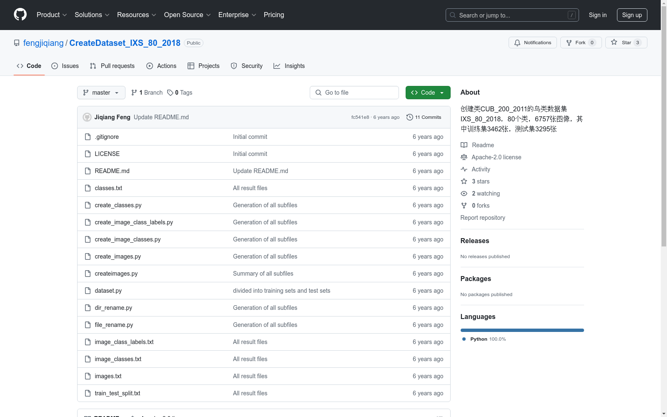Click the Jiqiang Feng avatar thumbnail
This screenshot has height=417, width=667.
coord(87,117)
